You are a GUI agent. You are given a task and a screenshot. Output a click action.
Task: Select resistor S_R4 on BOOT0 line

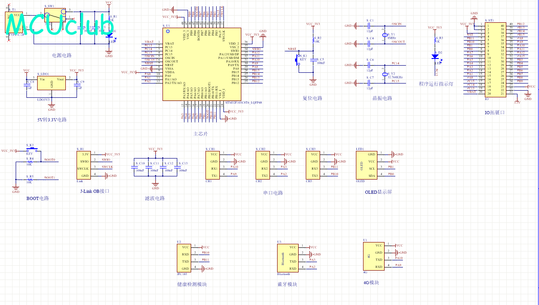tap(30, 162)
